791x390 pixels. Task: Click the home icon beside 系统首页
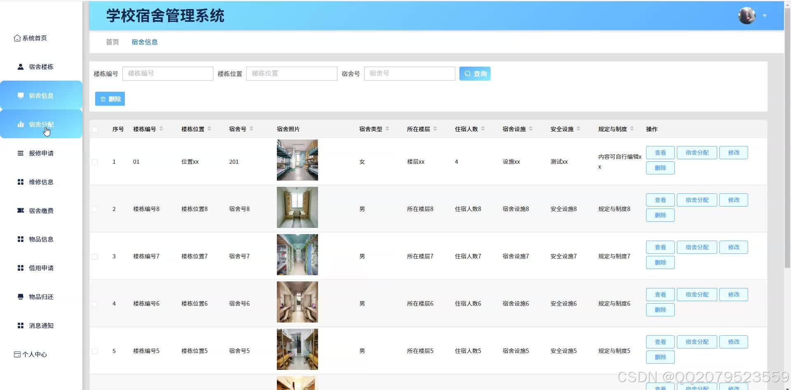17,38
